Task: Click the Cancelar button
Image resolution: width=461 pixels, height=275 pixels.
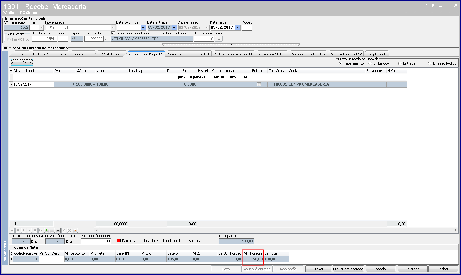Action: pos(380,269)
